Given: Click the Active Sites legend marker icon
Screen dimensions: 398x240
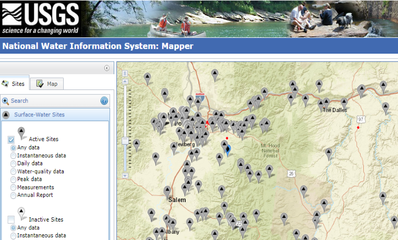Looking at the screenshot, I should 21,133.
